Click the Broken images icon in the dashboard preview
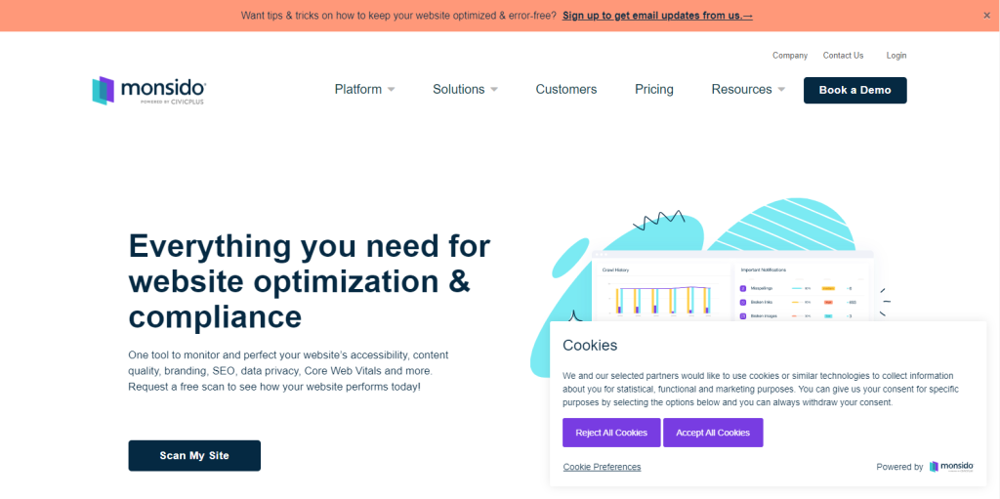This screenshot has width=1000, height=499. coord(743,315)
